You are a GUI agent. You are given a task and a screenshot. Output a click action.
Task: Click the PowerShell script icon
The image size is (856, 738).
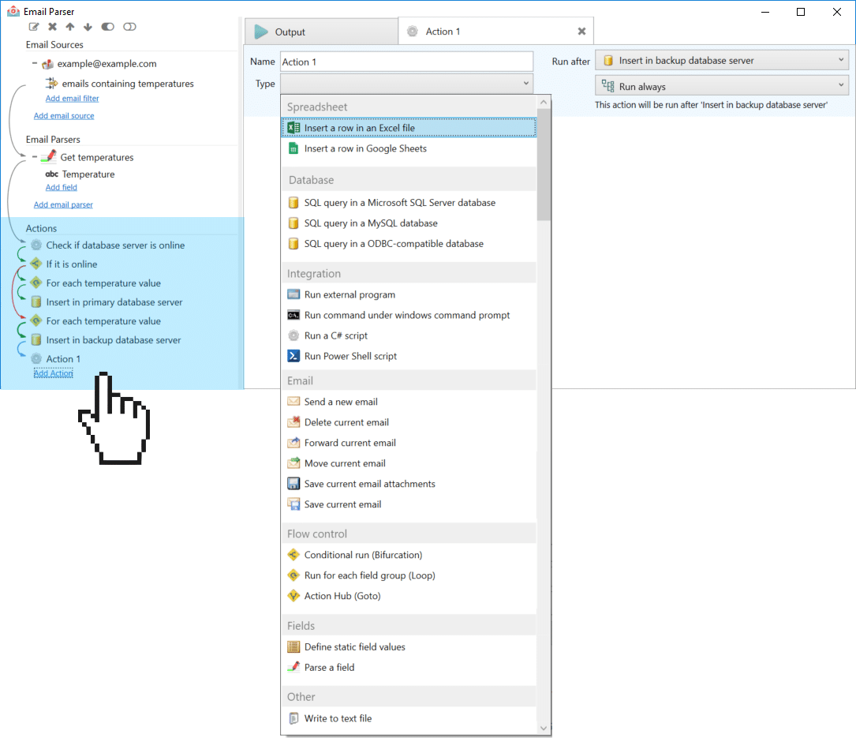293,356
